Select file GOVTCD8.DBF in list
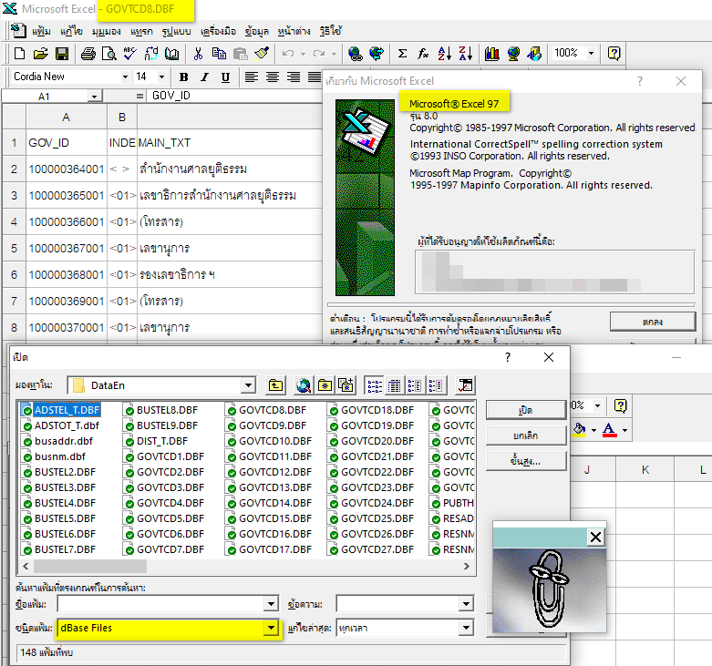 pyautogui.click(x=267, y=410)
